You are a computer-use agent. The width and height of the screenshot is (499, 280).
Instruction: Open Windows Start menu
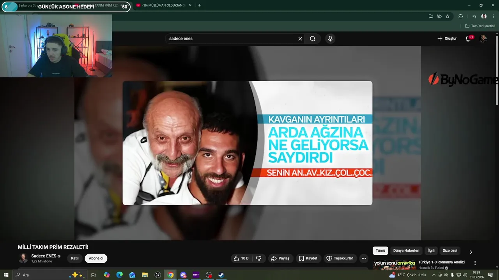6,275
